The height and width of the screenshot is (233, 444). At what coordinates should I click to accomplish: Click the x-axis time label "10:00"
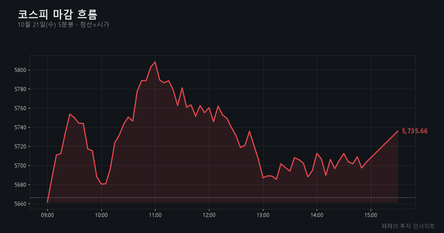pyautogui.click(x=101, y=215)
